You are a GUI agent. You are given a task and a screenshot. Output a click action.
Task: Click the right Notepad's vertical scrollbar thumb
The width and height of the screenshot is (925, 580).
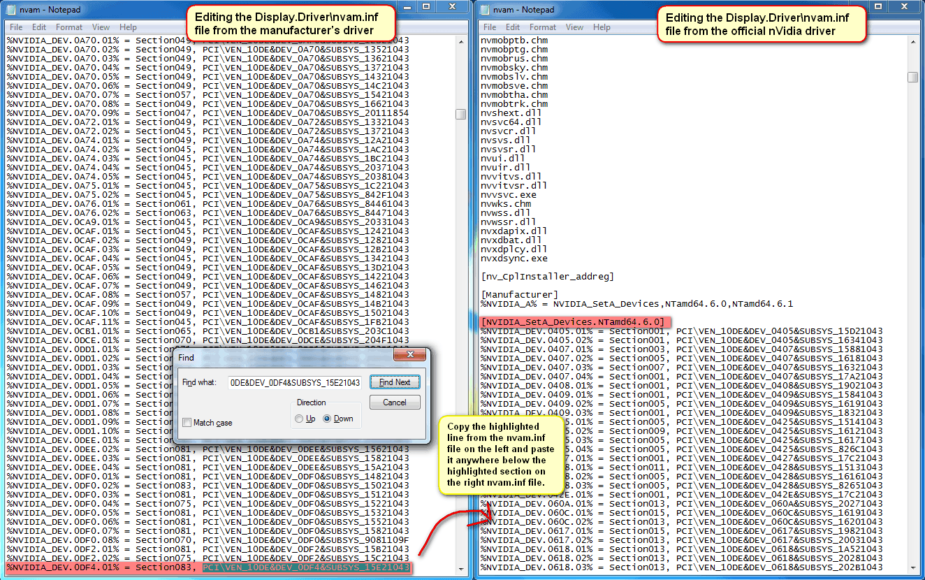(912, 78)
